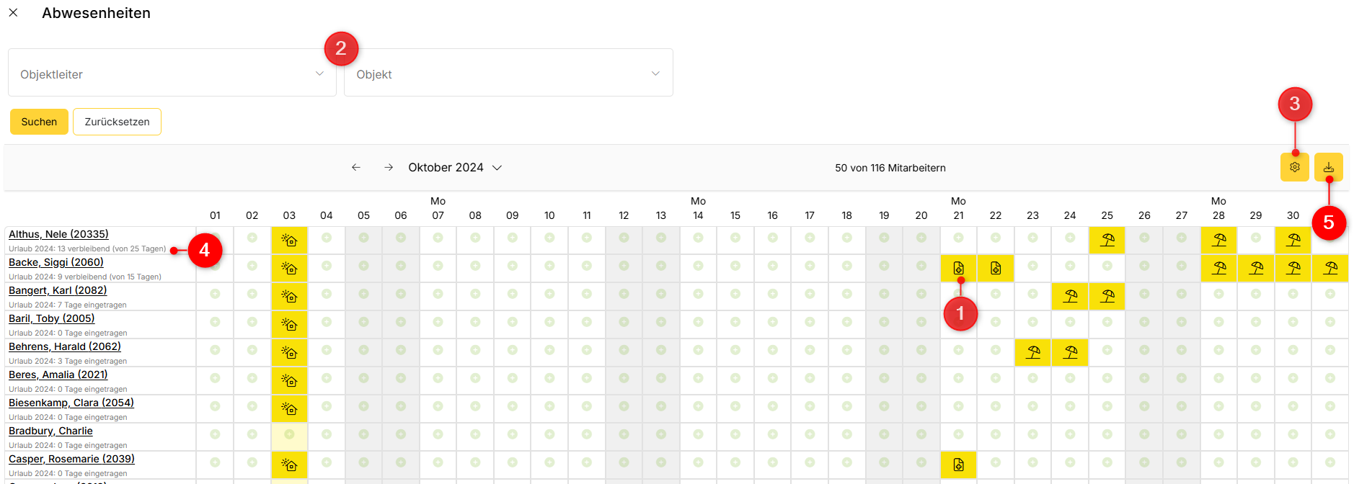This screenshot has height=484, width=1354.
Task: Click the settings gear icon
Action: pos(1294,167)
